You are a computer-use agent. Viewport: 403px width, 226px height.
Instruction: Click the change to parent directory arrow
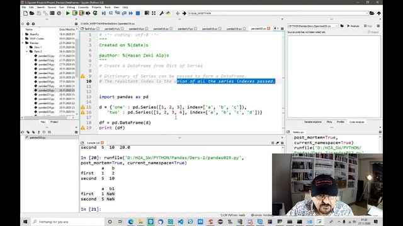coord(379,13)
